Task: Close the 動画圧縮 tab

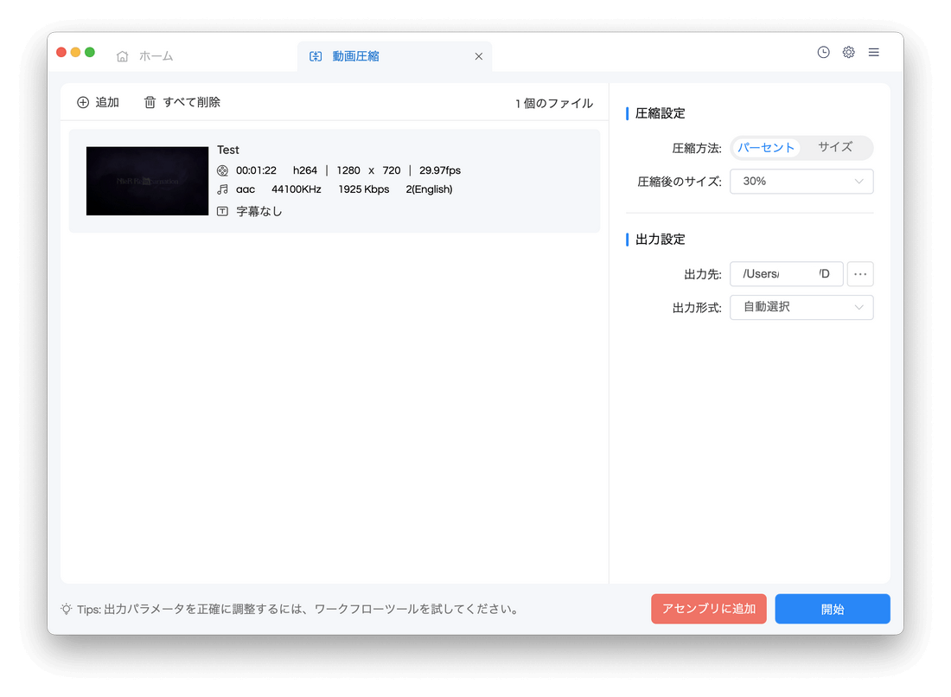Action: 479,56
